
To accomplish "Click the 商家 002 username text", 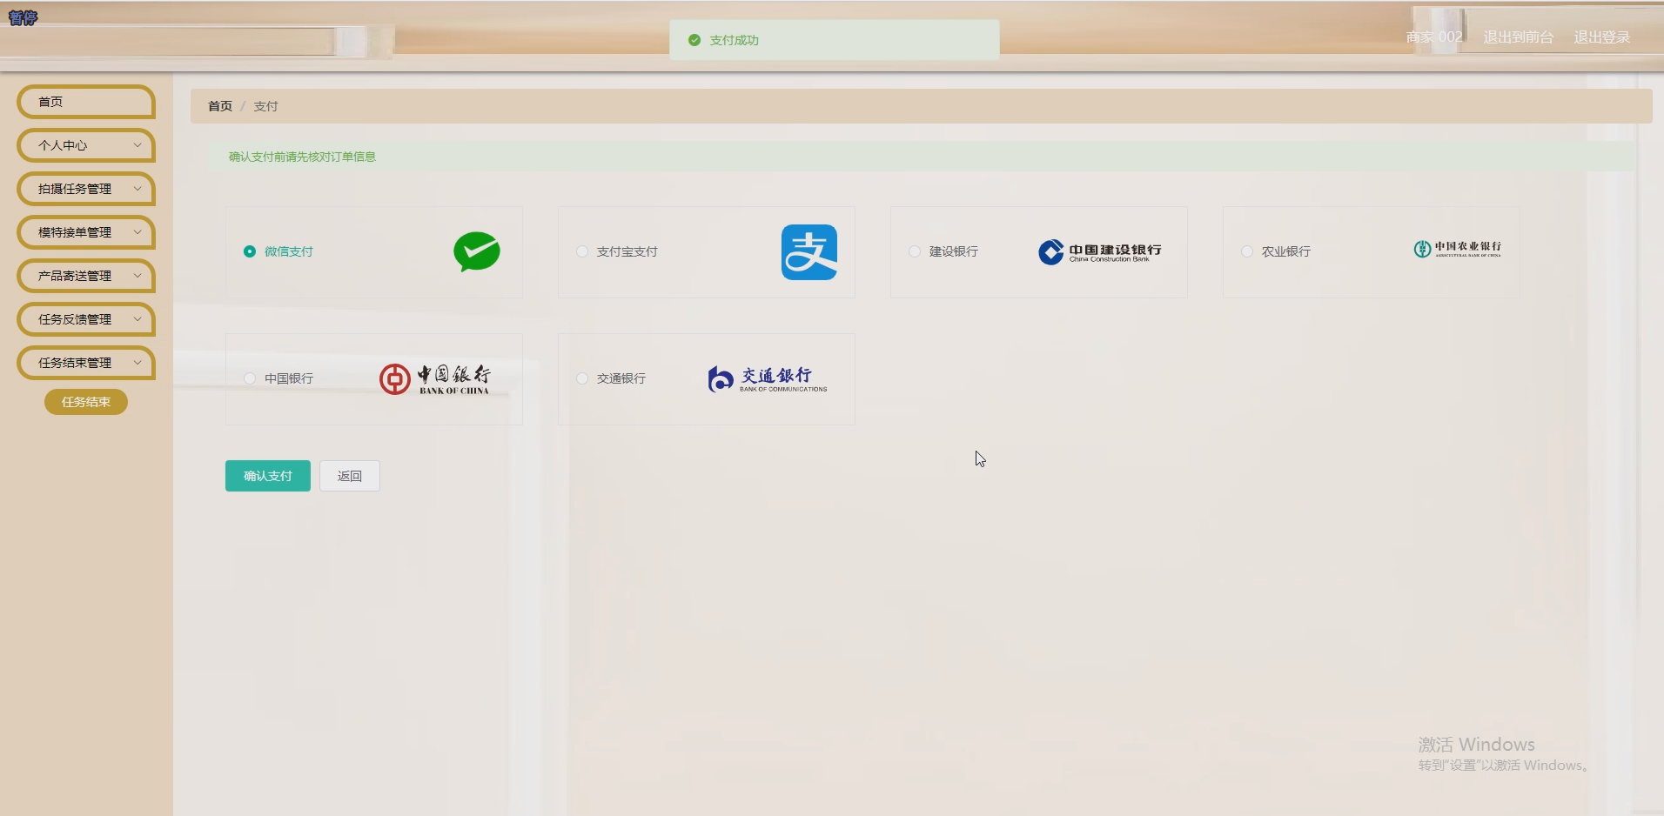I will (1434, 37).
